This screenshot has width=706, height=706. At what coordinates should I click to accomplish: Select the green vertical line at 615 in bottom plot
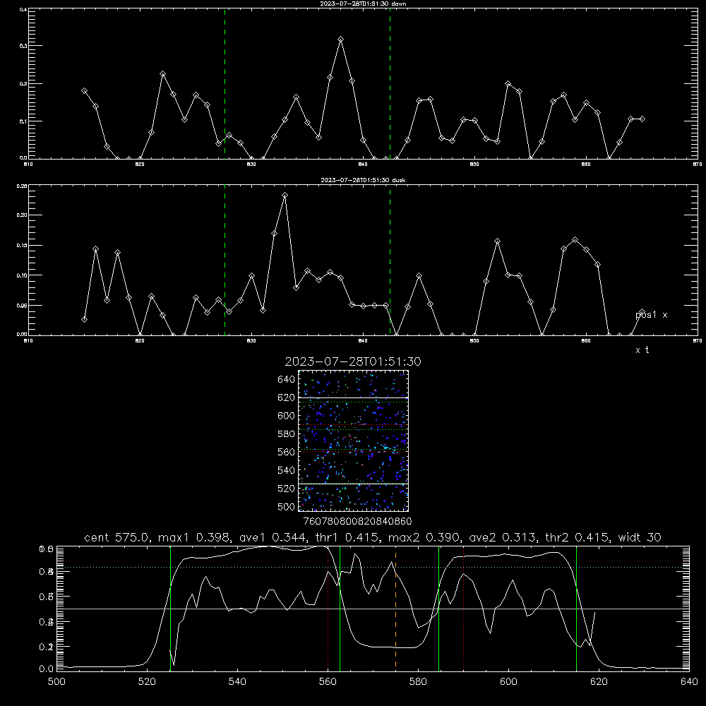pos(576,609)
